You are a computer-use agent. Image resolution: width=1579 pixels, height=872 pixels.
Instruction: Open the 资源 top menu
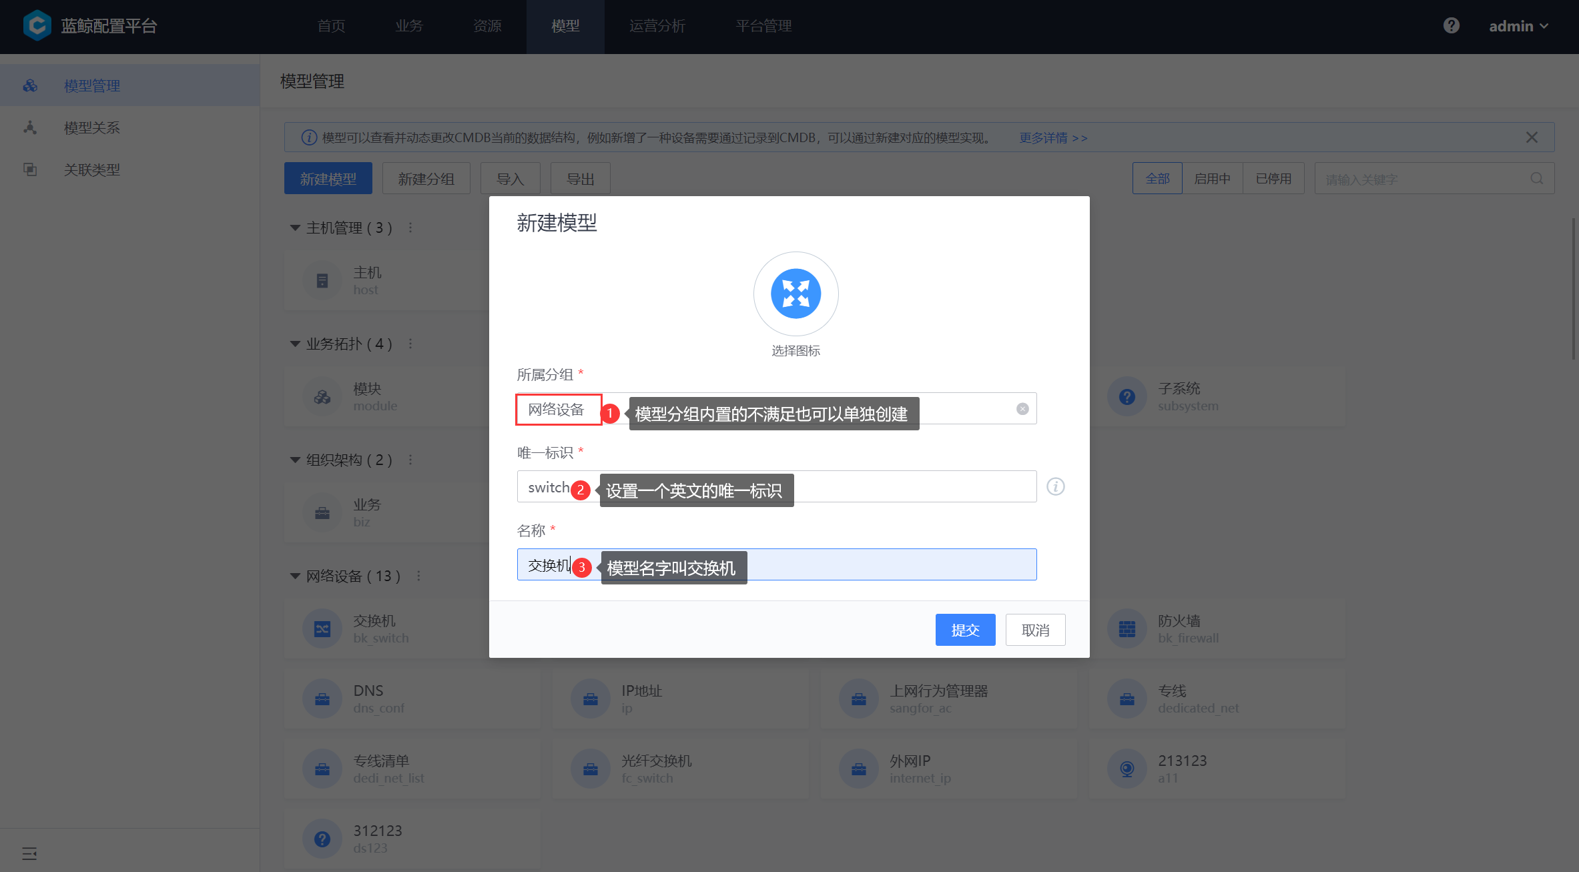tap(487, 26)
